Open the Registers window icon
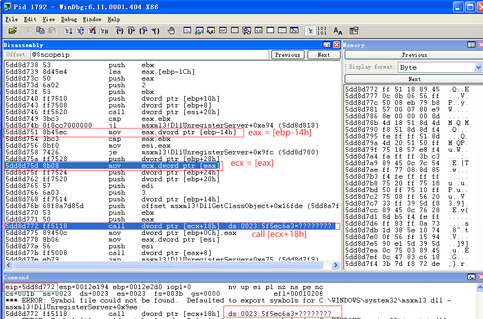This screenshot has width=483, height=319. tap(223, 30)
